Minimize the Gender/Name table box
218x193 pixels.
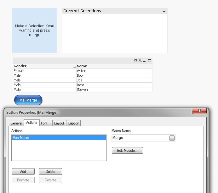[x=144, y=61]
